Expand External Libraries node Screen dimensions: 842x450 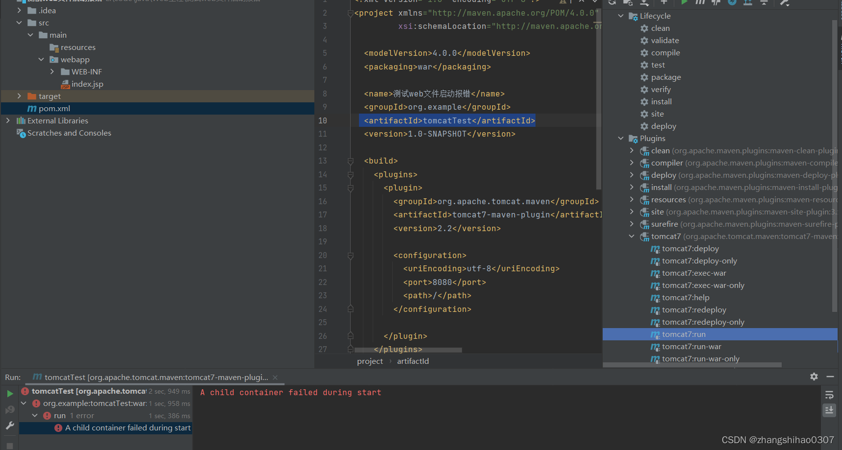pos(8,121)
